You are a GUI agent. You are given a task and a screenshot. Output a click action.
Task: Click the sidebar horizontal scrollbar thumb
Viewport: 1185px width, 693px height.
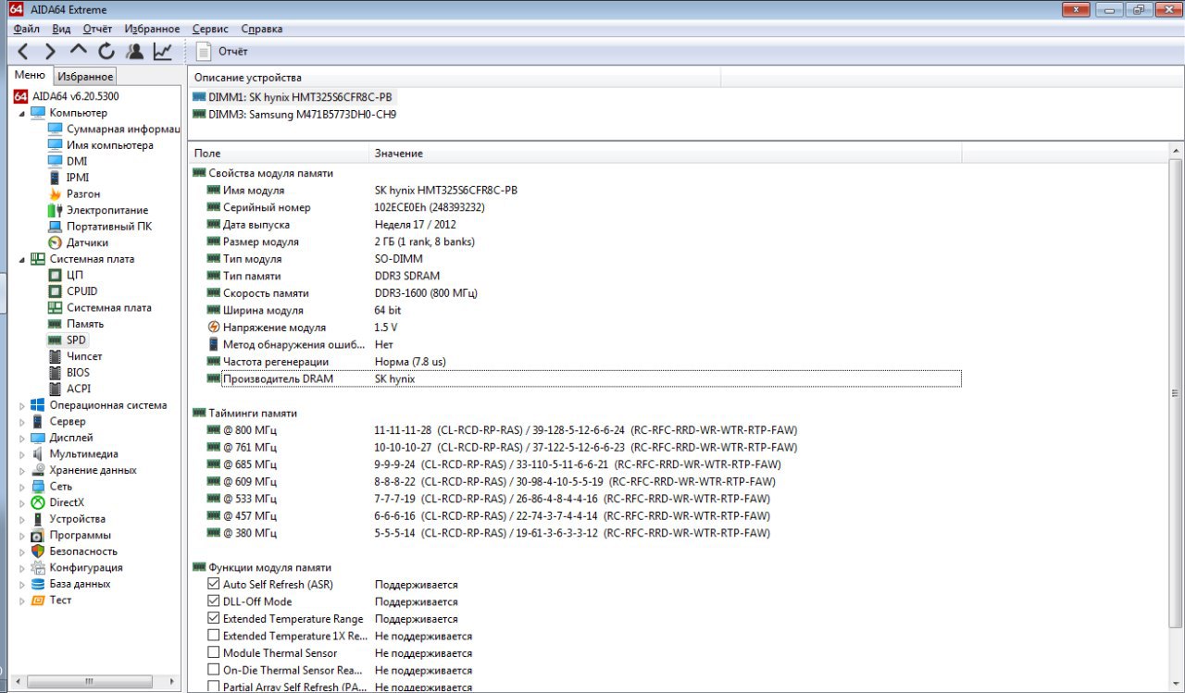point(90,682)
